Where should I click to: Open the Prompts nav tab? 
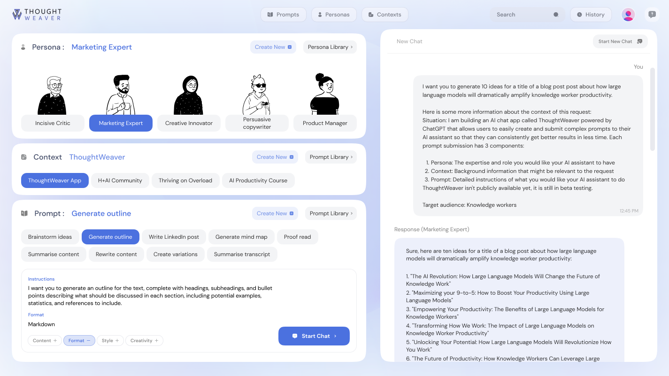[283, 15]
